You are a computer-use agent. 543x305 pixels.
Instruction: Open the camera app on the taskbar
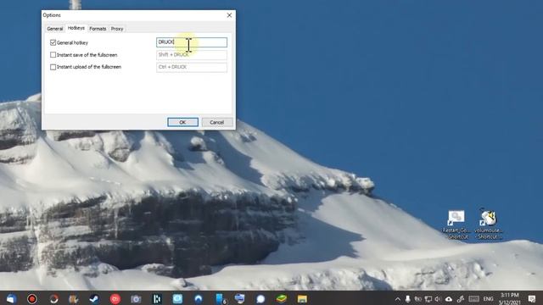point(136,299)
